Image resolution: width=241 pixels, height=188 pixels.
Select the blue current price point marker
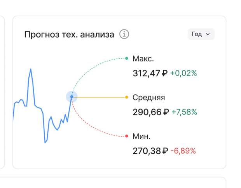click(72, 97)
